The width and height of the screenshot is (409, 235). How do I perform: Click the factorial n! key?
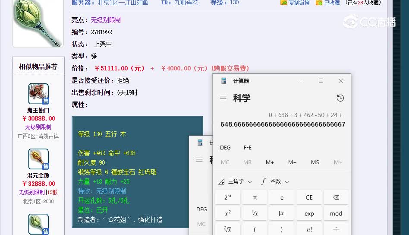tap(309, 229)
